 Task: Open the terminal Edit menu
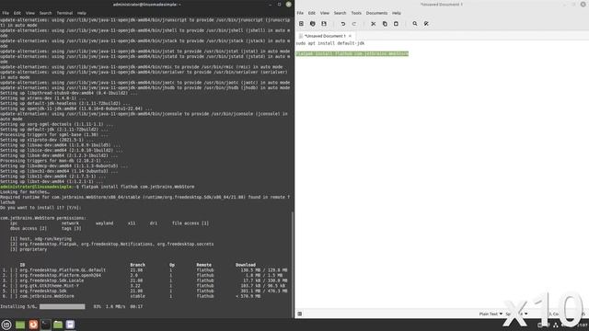(17, 13)
